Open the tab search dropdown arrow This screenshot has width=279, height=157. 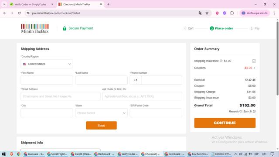[x=4, y=4]
